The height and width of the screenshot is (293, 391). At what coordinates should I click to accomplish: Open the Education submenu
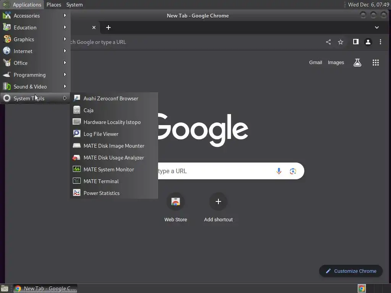[x=35, y=27]
